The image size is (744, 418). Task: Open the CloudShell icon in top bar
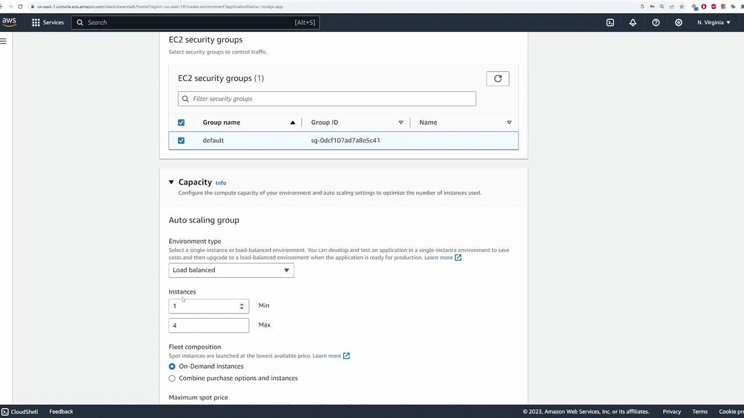[610, 23]
